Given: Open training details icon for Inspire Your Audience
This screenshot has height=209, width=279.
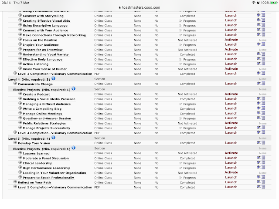Looking at the screenshot, I should 261,44.
